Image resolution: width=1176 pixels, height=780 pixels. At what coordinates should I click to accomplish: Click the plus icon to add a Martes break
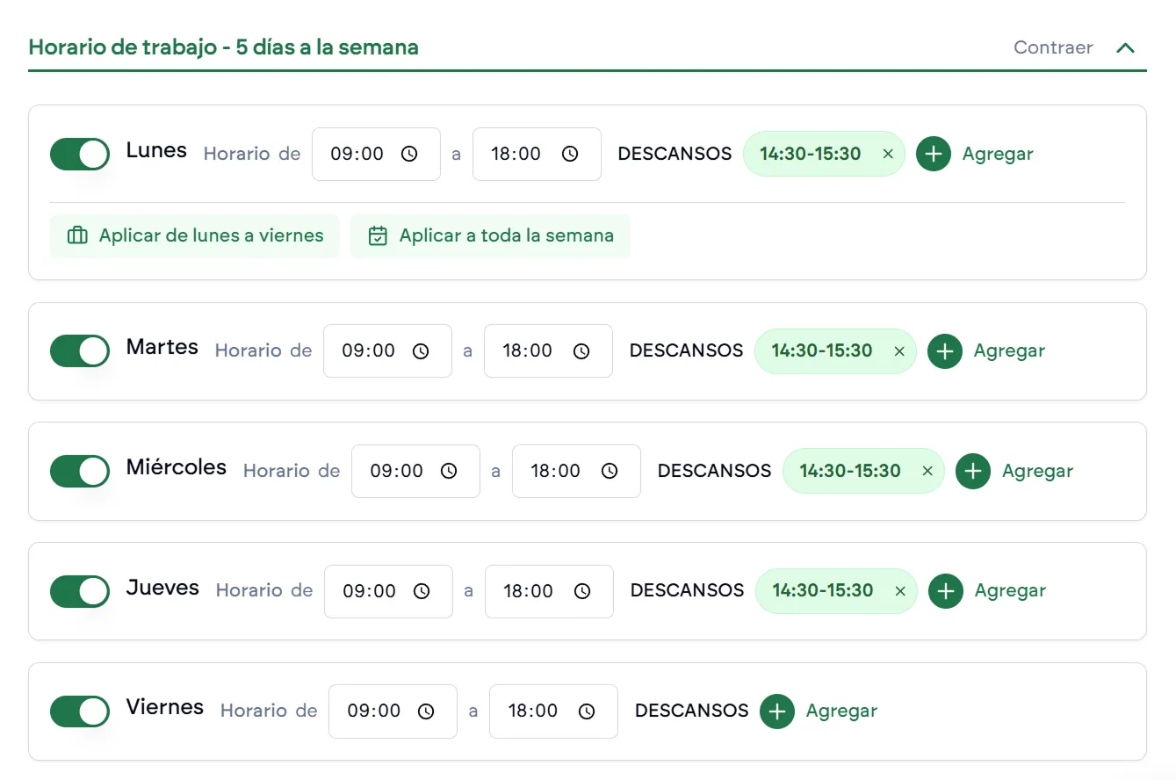click(944, 350)
